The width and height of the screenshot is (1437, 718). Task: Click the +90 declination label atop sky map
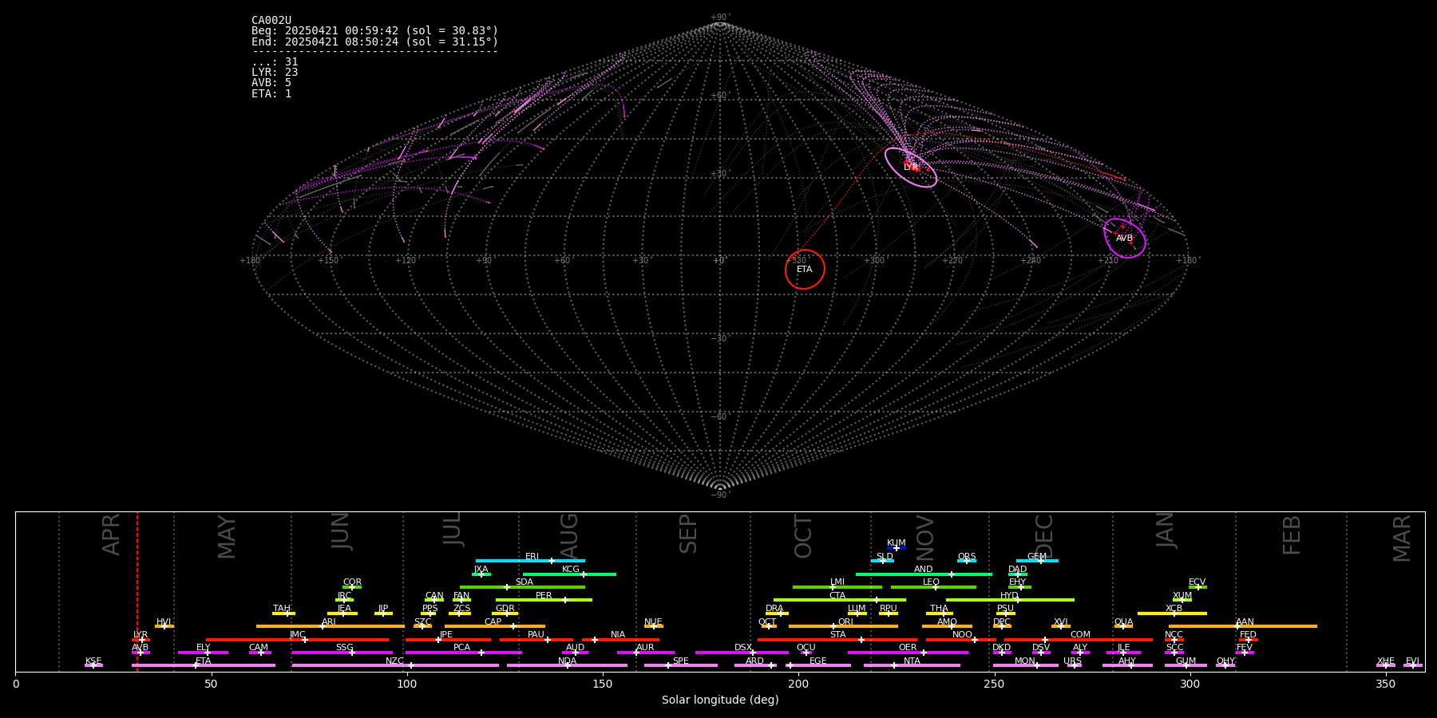(x=719, y=17)
